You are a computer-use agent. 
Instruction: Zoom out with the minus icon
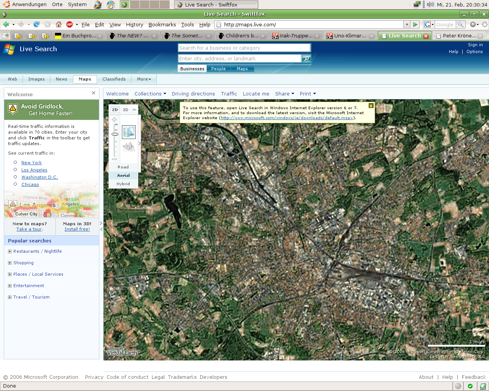click(x=114, y=159)
